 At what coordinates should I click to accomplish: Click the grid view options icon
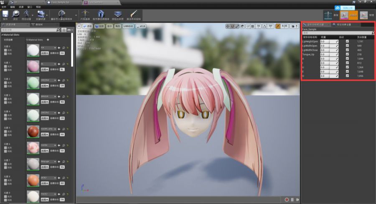64,30
